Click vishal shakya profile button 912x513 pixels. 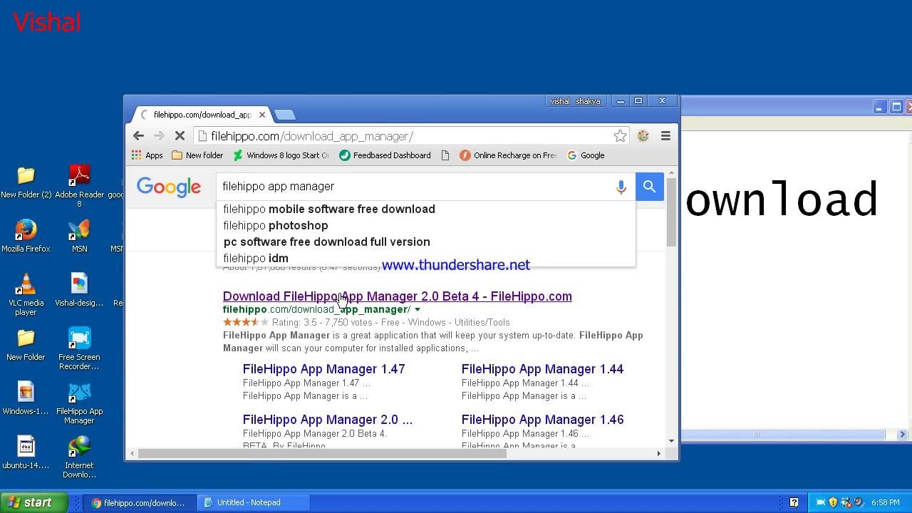click(575, 101)
